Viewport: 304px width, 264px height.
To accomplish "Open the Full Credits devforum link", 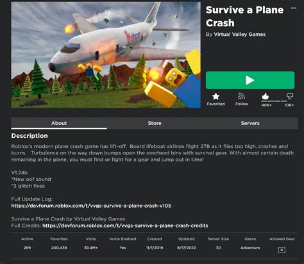I will [125, 226].
